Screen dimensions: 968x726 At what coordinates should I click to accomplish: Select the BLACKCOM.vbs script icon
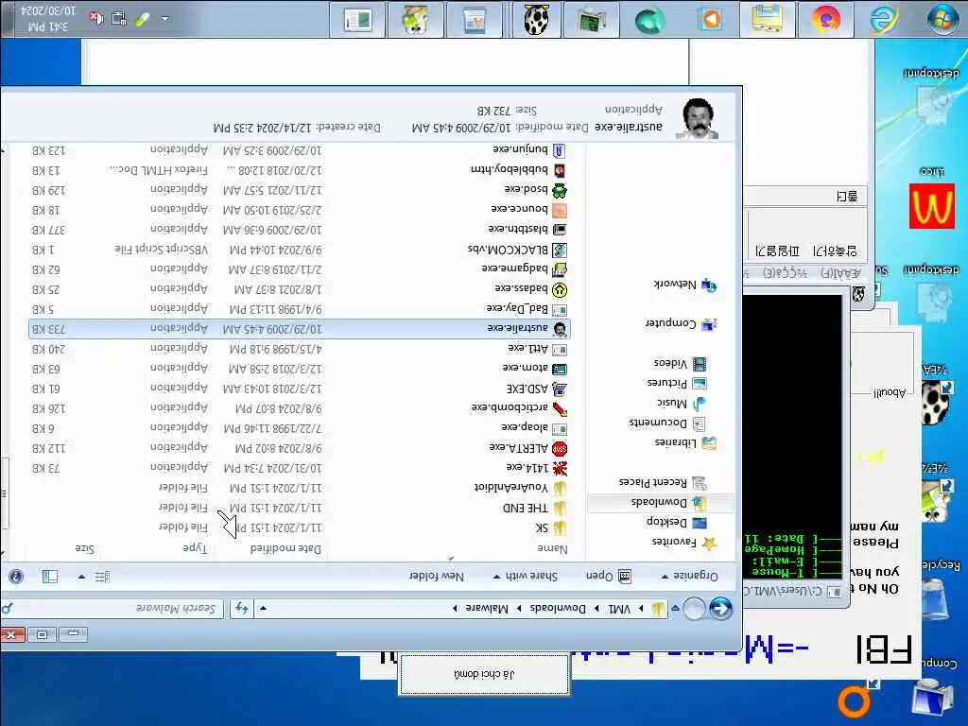[560, 250]
